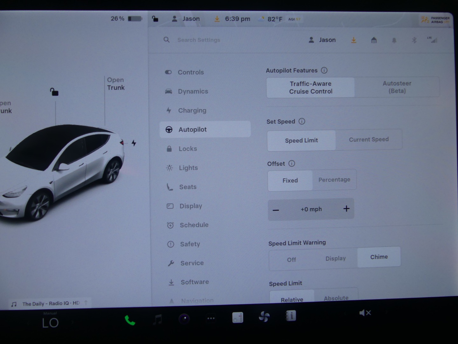Select Autosteer (Beta) option
Image resolution: width=458 pixels, height=344 pixels.
click(x=397, y=87)
